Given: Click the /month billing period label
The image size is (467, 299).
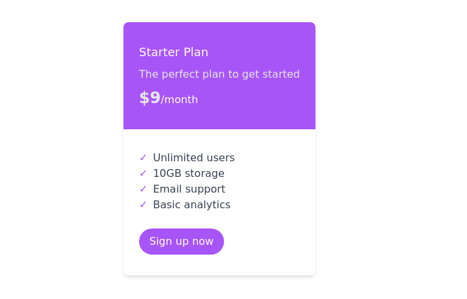Looking at the screenshot, I should pyautogui.click(x=180, y=100).
